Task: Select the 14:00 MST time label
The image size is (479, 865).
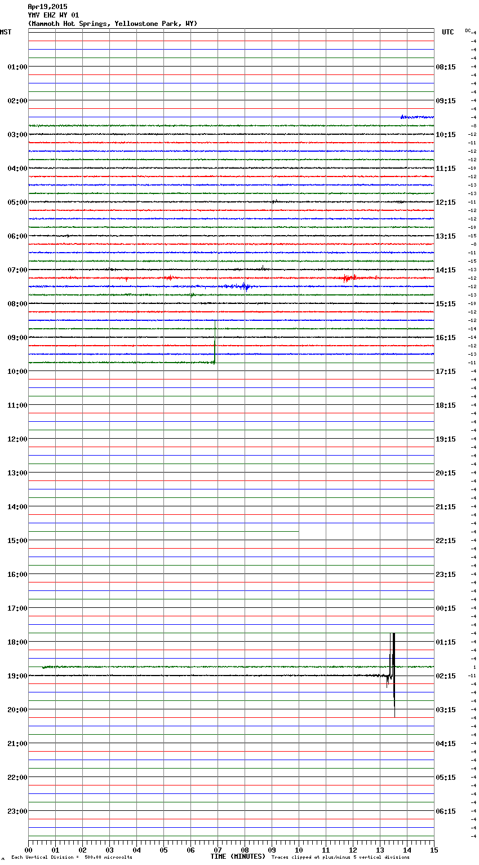Action: coord(17,507)
